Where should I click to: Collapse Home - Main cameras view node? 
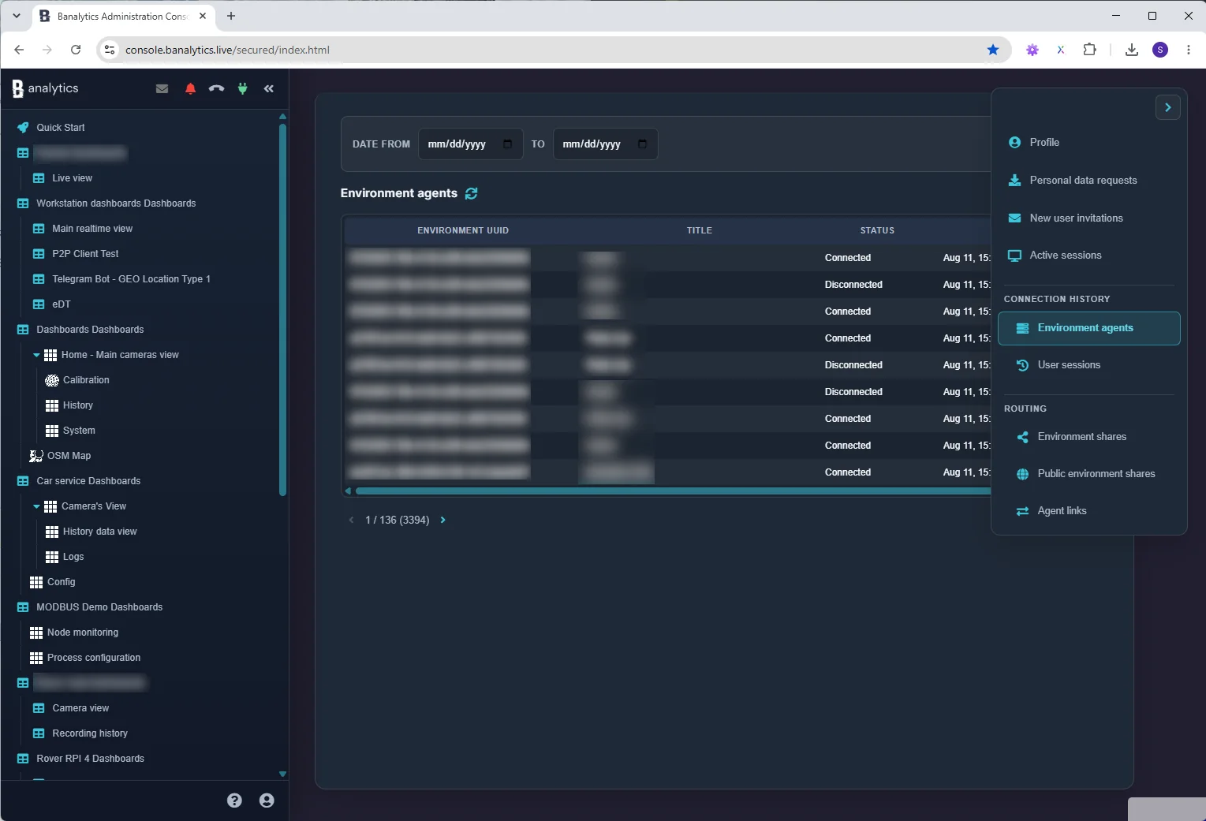coord(36,355)
